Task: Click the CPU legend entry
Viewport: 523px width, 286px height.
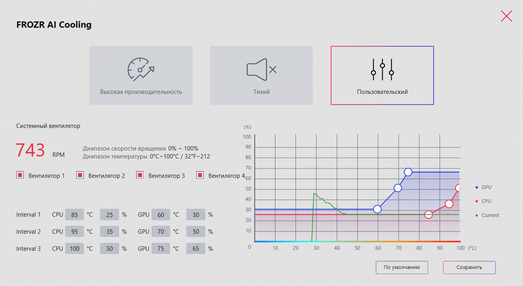Action: [x=483, y=201]
